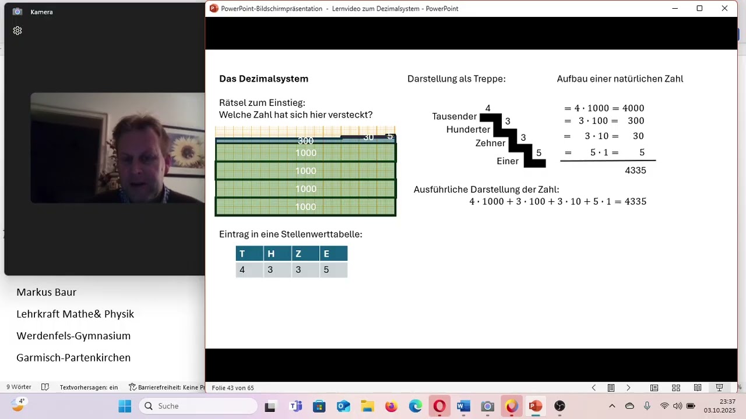746x419 pixels.
Task: Start Slide Show view icon in status bar
Action: (719, 388)
